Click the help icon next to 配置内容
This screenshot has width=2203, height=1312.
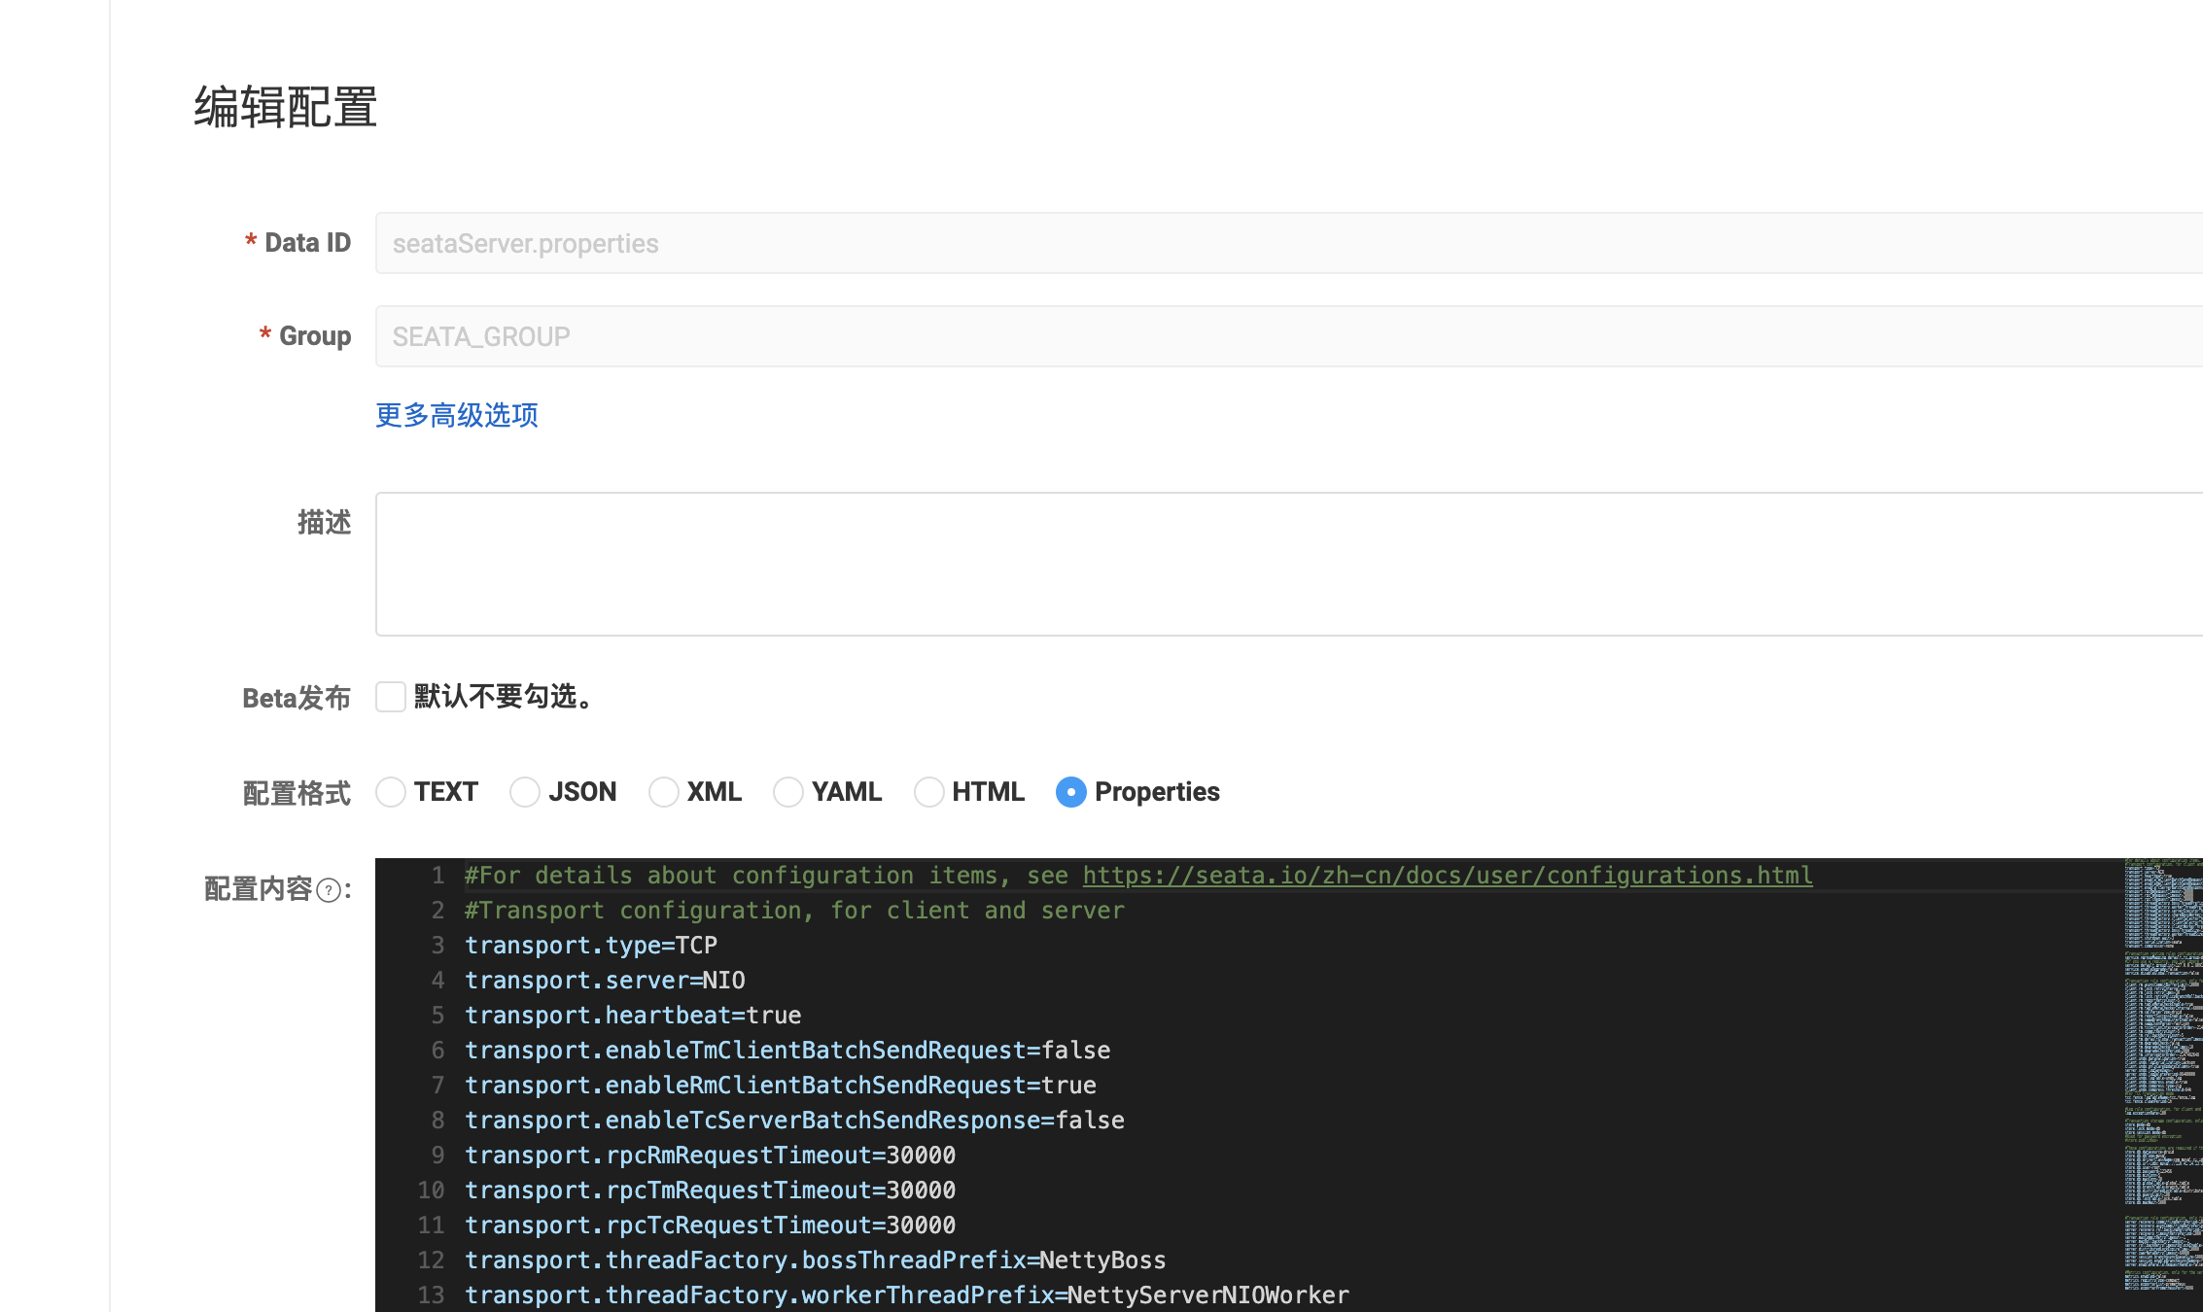tap(330, 890)
